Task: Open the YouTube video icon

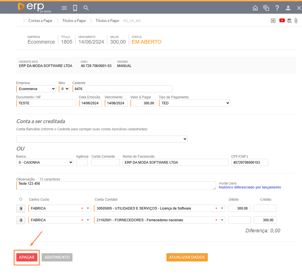Action: [282, 21]
